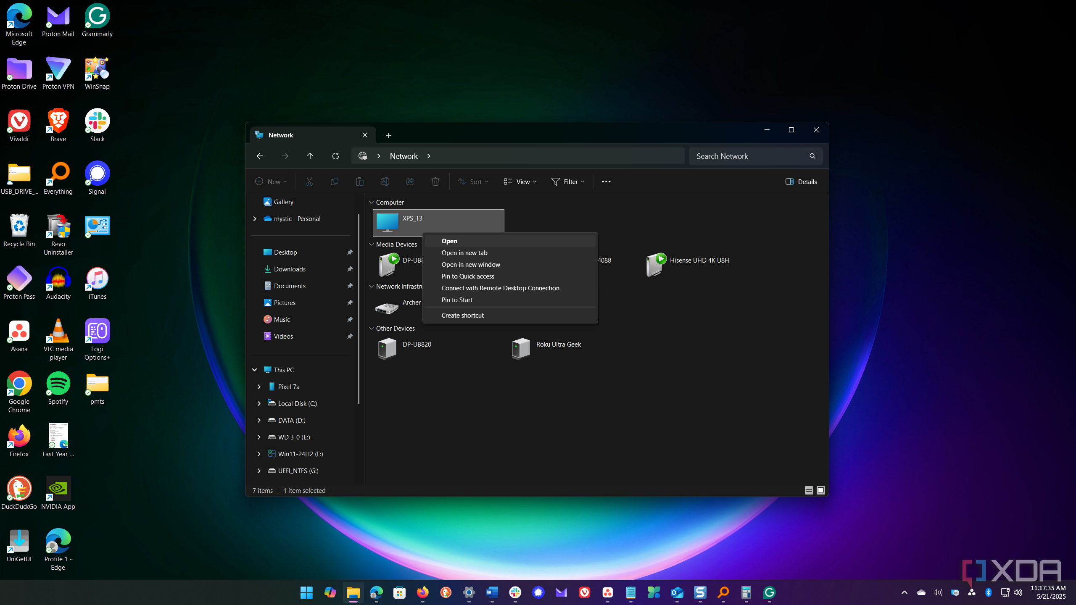Open Copilot from the taskbar
1076x605 pixels.
point(330,592)
